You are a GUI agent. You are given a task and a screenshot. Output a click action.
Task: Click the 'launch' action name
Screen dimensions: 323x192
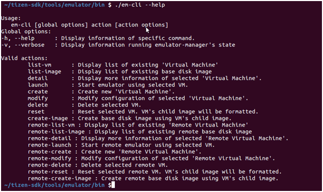point(38,85)
